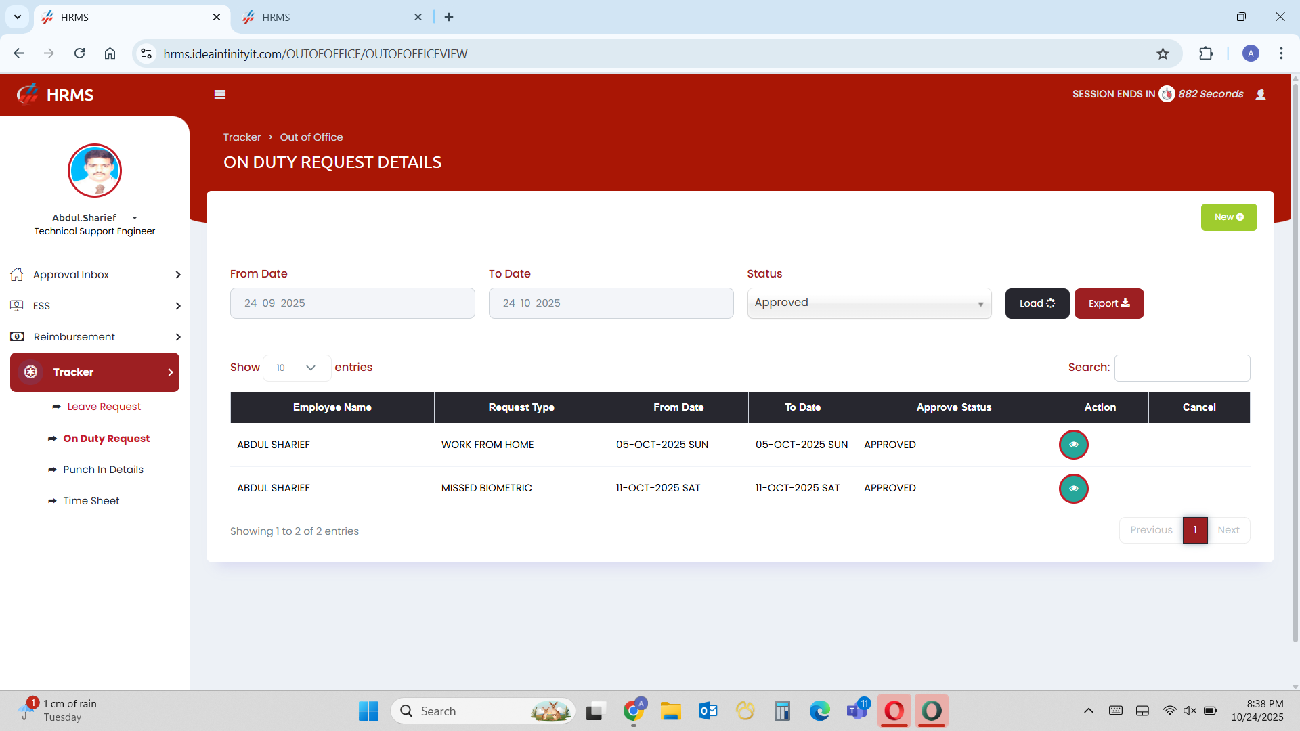Open Leave Request in Tracker submenu

coord(104,407)
